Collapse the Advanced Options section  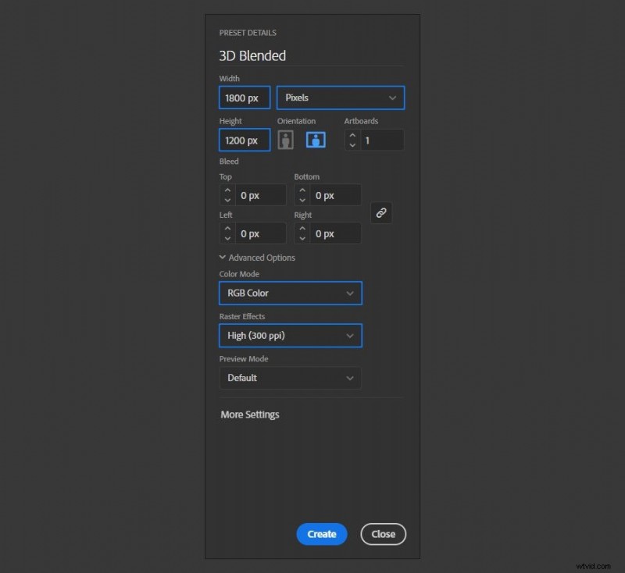pos(257,257)
